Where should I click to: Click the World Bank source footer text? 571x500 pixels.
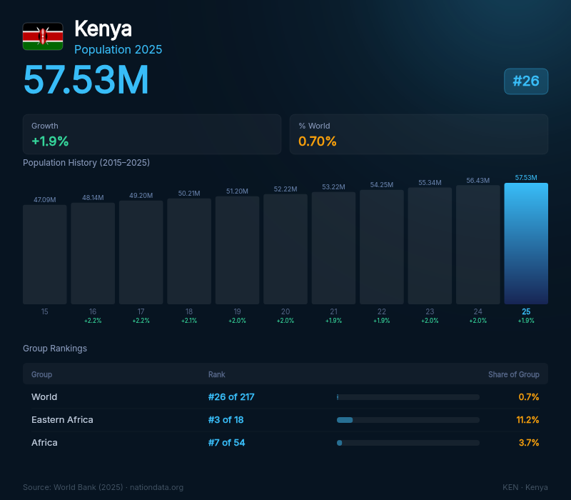coord(103,487)
